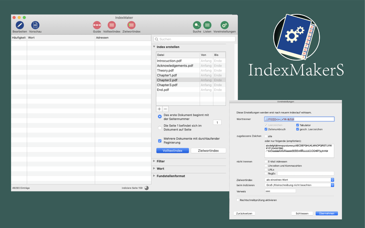Click the RegEx text field
The width and height of the screenshot is (365, 228).
pos(306,173)
